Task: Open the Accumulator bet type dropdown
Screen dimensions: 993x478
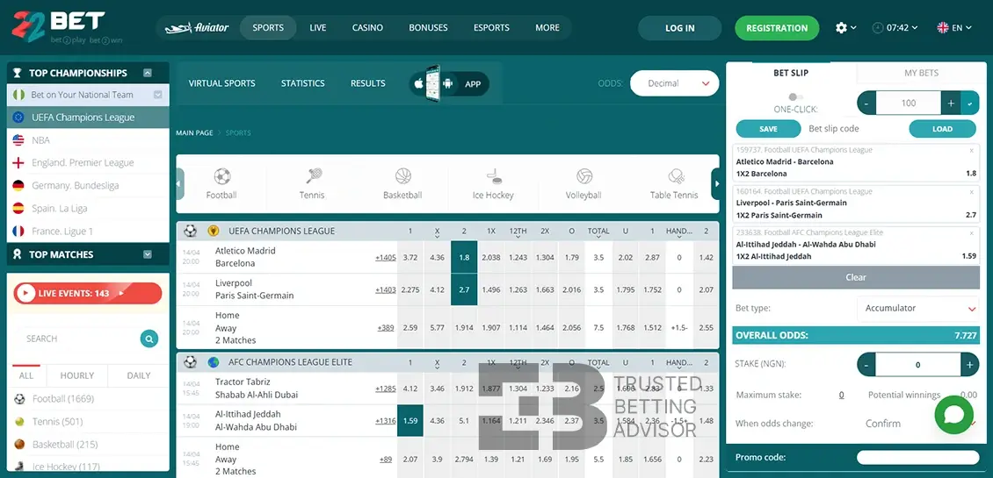Action: pos(917,309)
